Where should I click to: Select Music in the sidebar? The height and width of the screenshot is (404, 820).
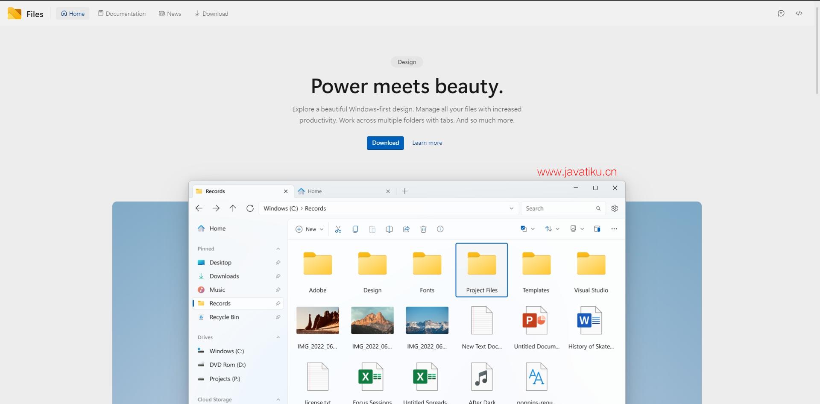click(238, 290)
